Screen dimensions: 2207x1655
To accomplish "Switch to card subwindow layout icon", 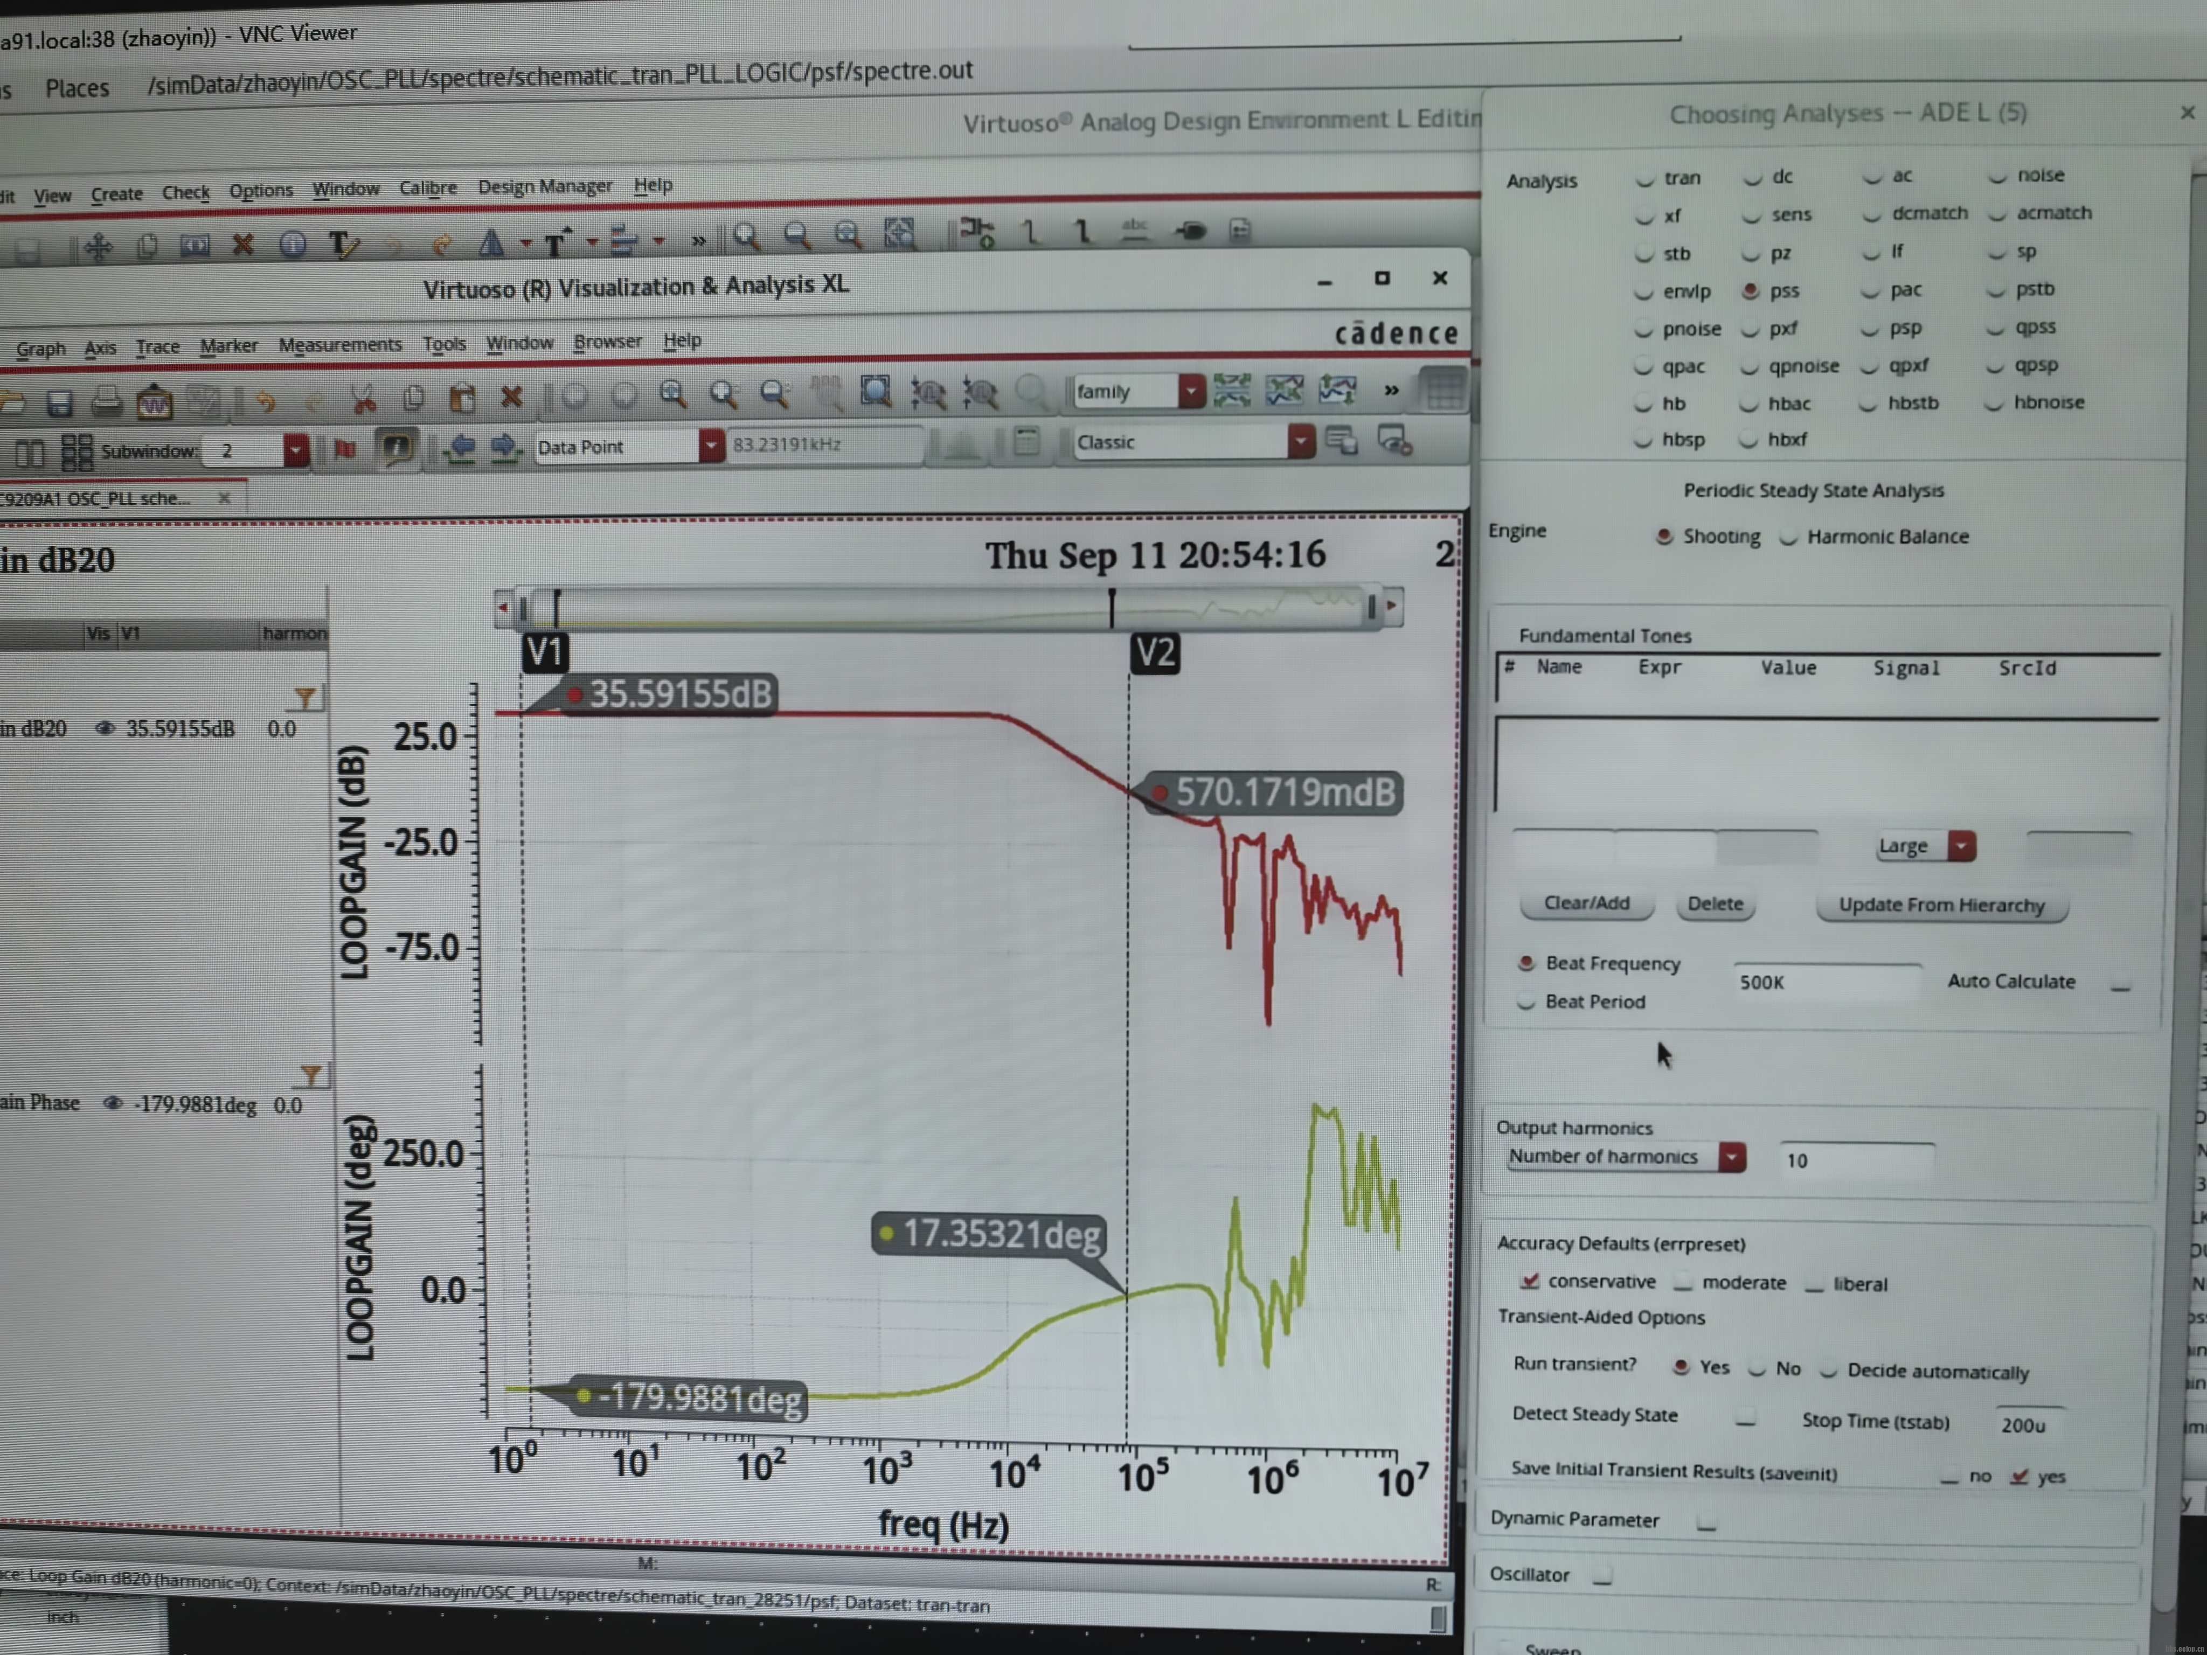I will point(29,454).
